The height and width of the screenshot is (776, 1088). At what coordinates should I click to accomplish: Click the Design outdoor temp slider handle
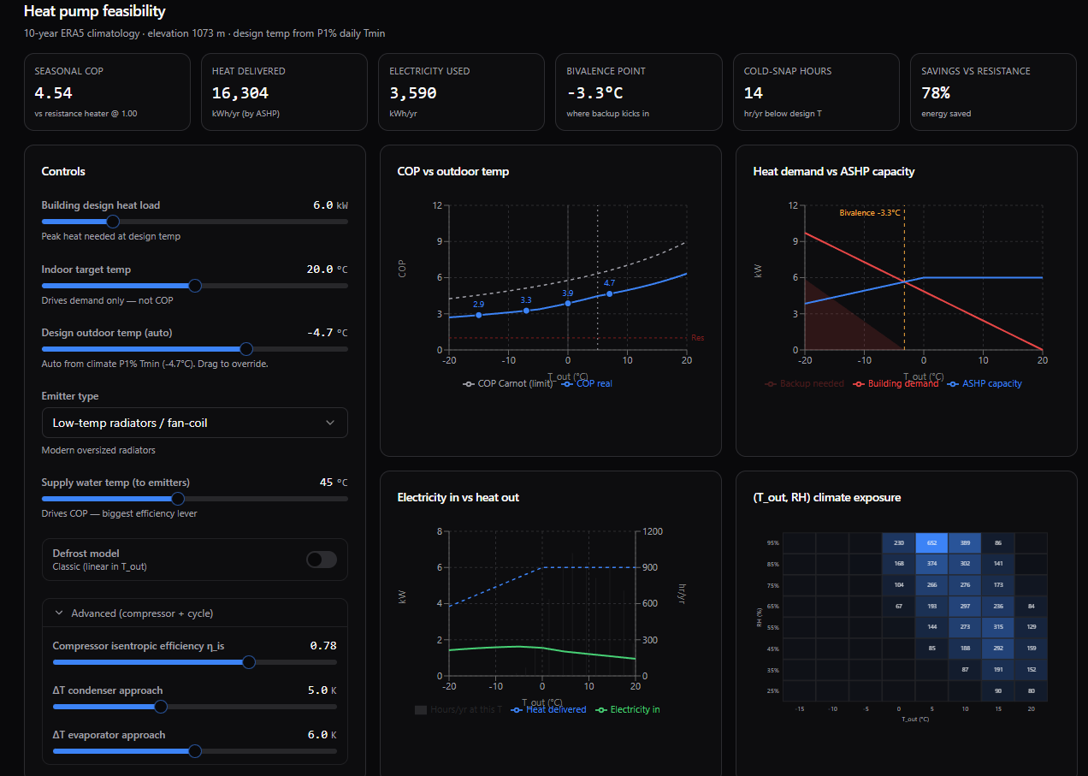point(246,349)
